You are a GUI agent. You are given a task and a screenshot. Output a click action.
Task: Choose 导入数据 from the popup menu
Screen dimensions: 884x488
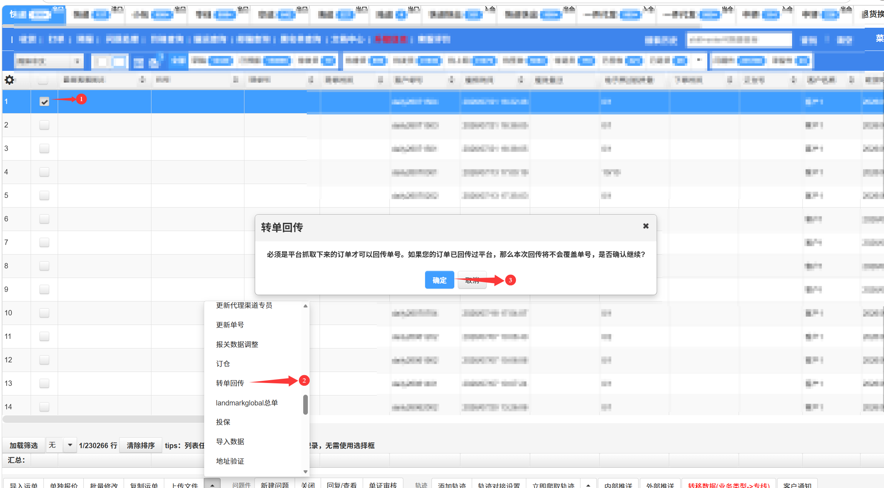tap(230, 442)
